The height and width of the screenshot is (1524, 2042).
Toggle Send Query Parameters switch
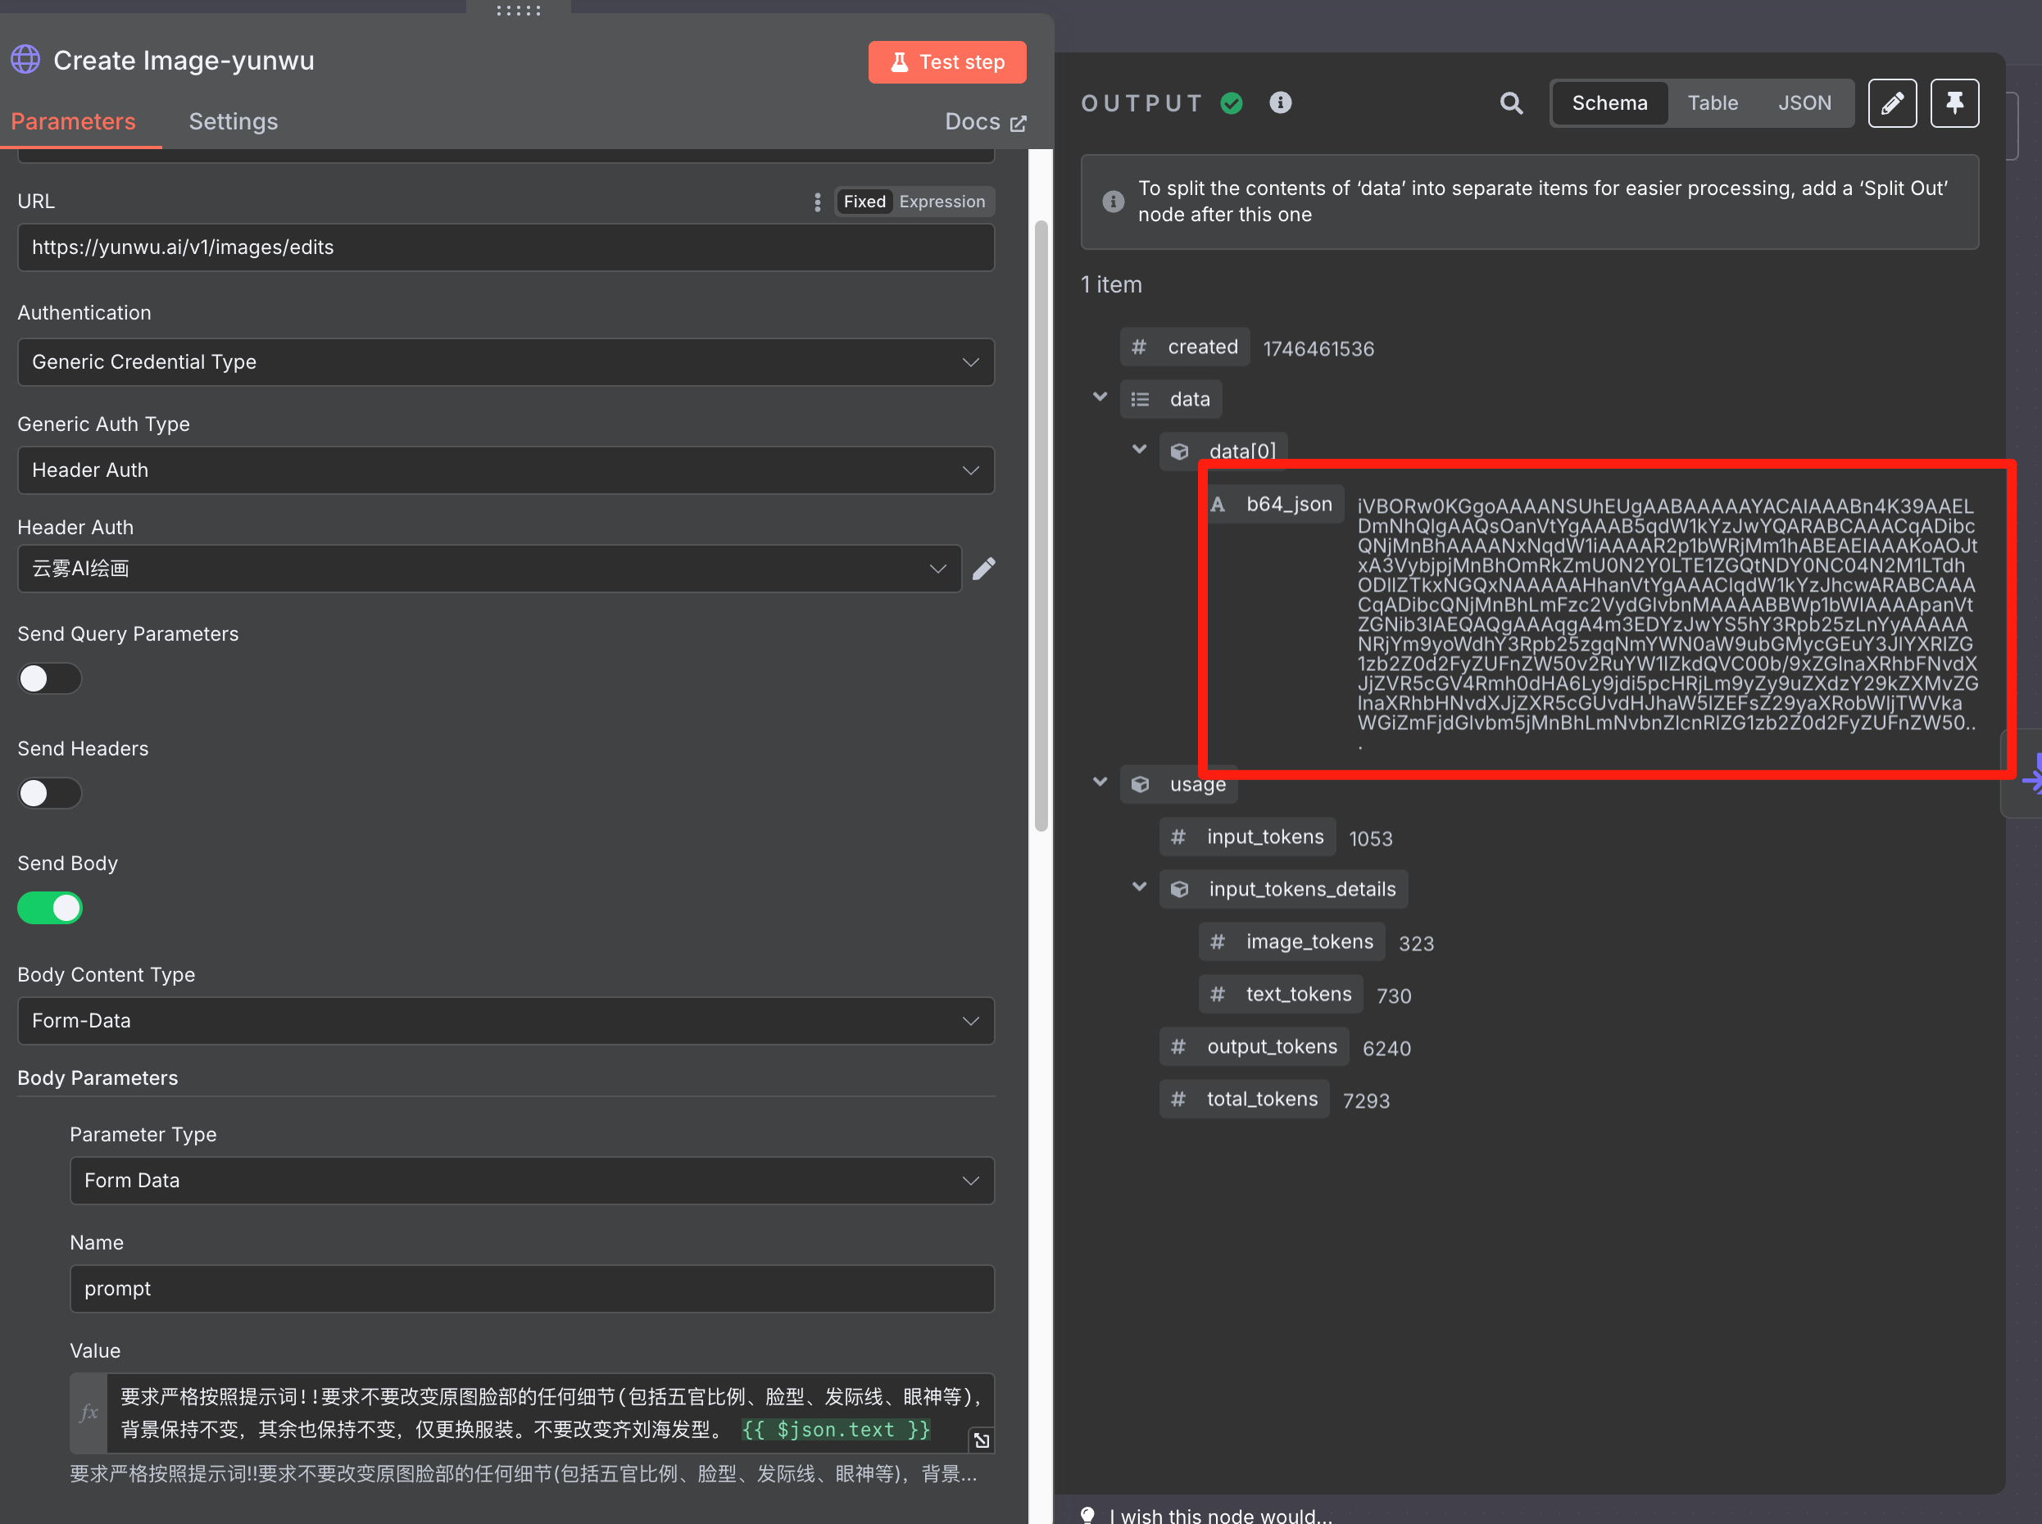tap(50, 679)
